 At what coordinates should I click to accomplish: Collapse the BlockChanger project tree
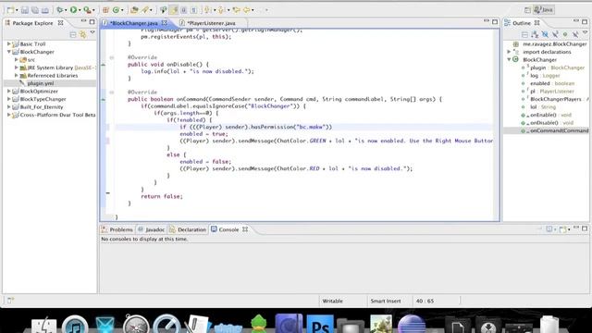pos(9,52)
